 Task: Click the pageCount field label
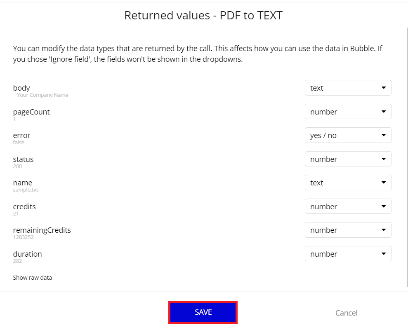(31, 112)
